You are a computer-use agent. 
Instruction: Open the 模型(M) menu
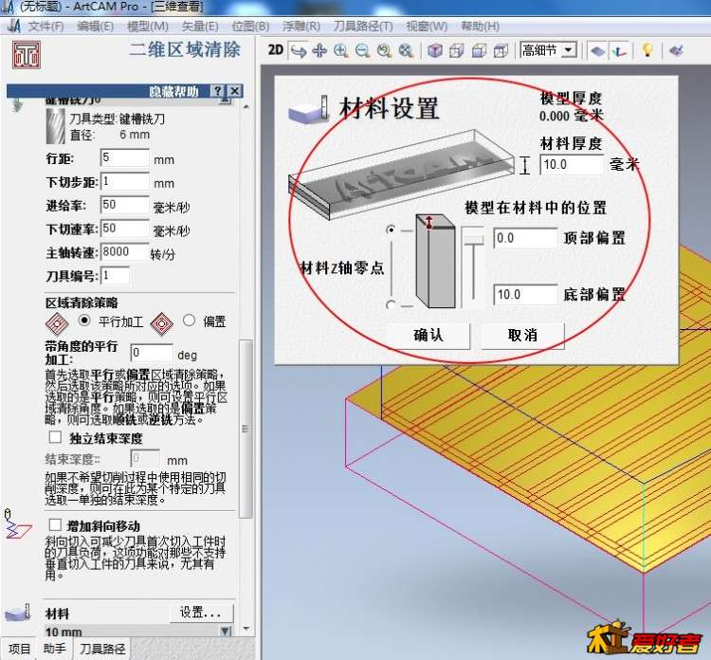pos(148,27)
